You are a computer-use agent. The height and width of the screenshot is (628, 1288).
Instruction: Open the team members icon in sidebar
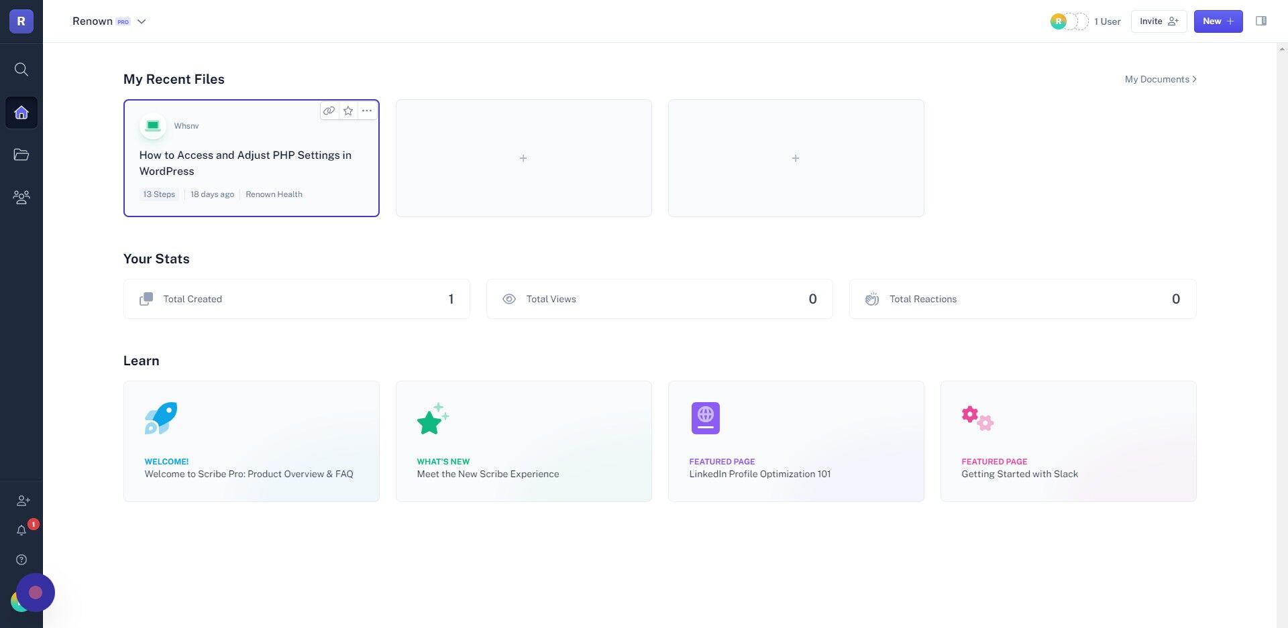pyautogui.click(x=21, y=197)
